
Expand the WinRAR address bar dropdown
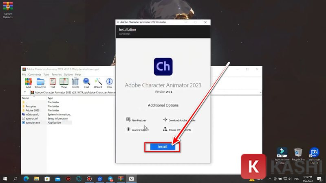click(x=260, y=92)
